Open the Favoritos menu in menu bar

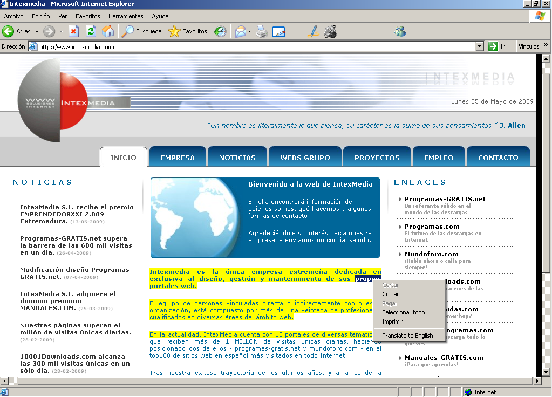click(x=87, y=16)
